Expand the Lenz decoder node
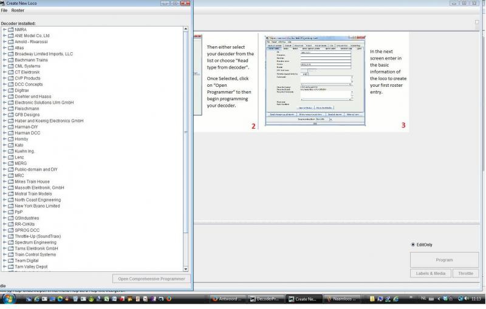The height and width of the screenshot is (309, 486). point(4,157)
